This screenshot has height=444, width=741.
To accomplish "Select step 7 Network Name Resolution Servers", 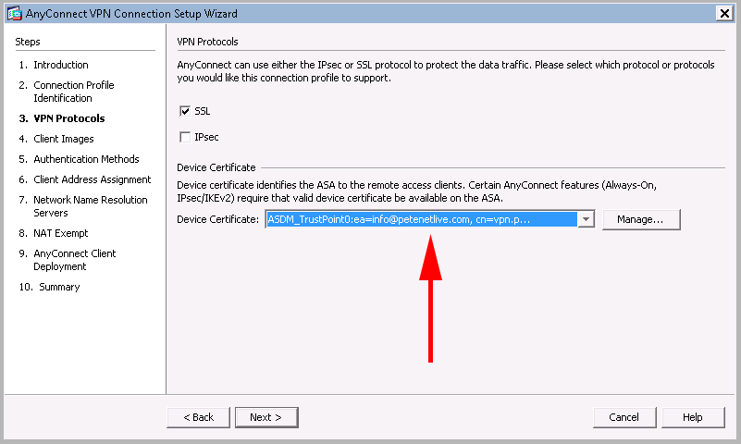I will [x=83, y=206].
